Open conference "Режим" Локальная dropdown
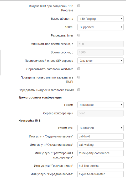126x180 pixels. click(101, 105)
